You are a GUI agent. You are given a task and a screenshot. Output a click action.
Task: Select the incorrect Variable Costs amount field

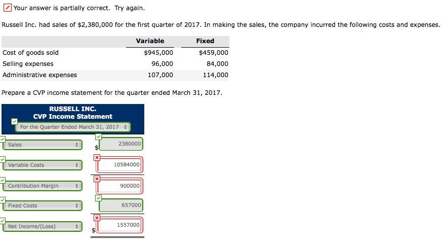click(121, 164)
